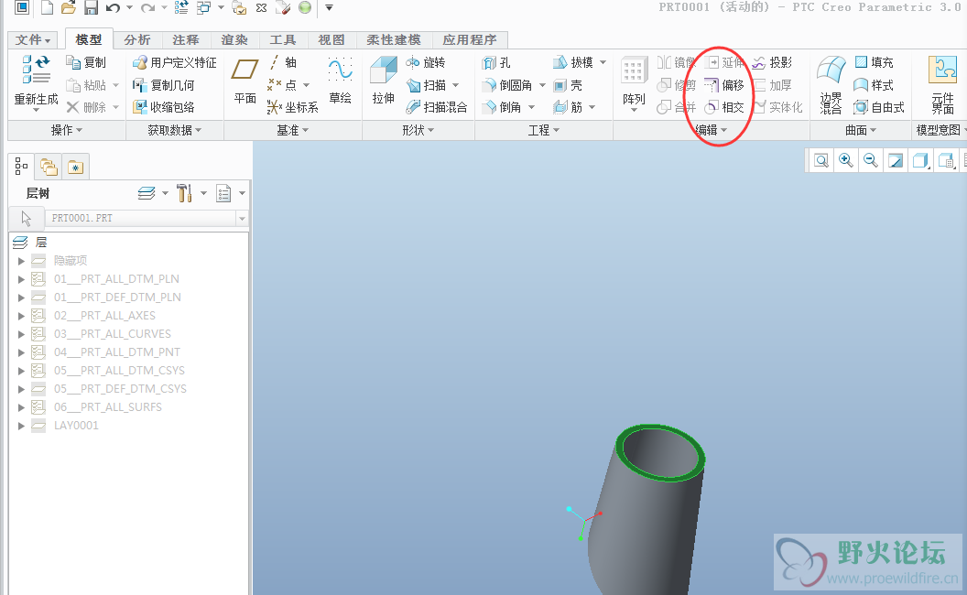Image resolution: width=967 pixels, height=595 pixels.
Task: Click the Save icon in quick toolbar
Action: pos(91,8)
